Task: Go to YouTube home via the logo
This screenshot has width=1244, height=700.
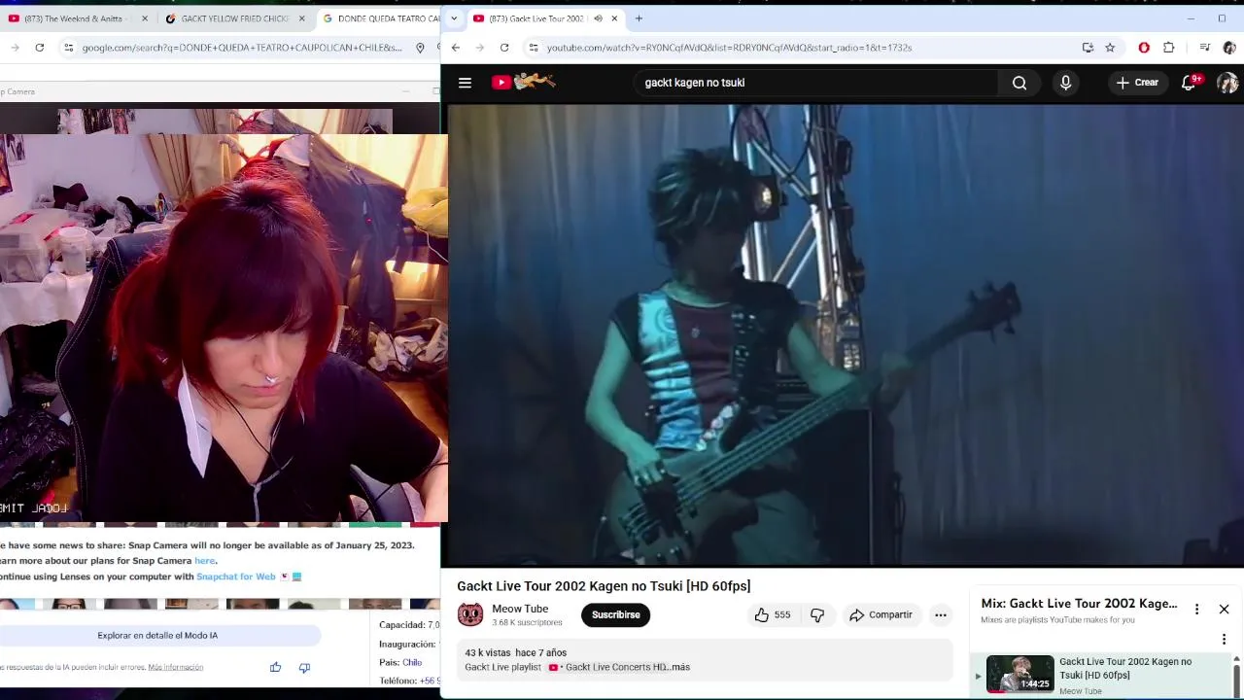Action: tap(523, 83)
